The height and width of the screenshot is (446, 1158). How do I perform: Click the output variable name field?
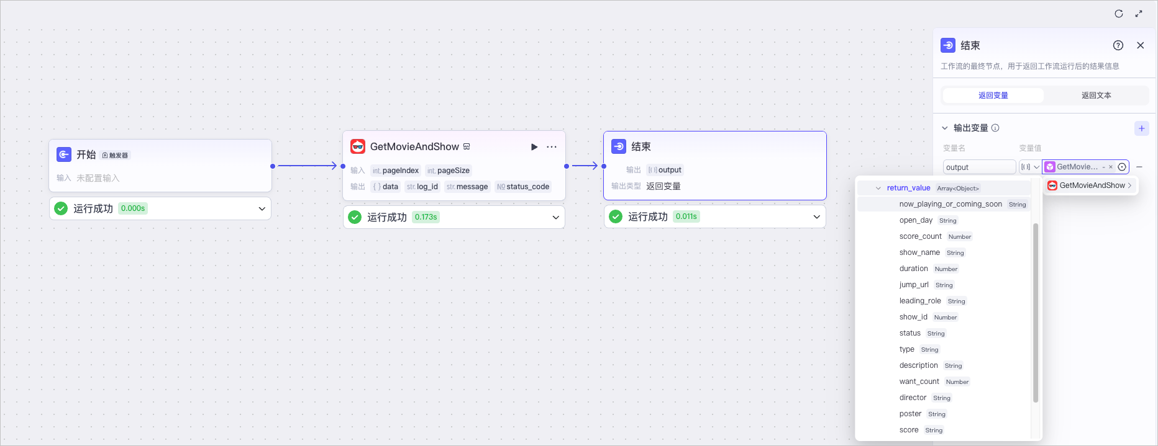(x=980, y=167)
